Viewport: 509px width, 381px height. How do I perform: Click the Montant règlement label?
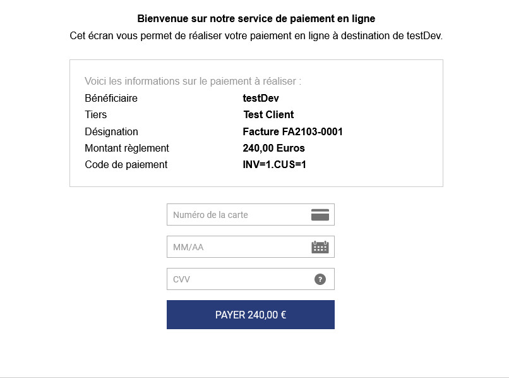[x=127, y=148]
